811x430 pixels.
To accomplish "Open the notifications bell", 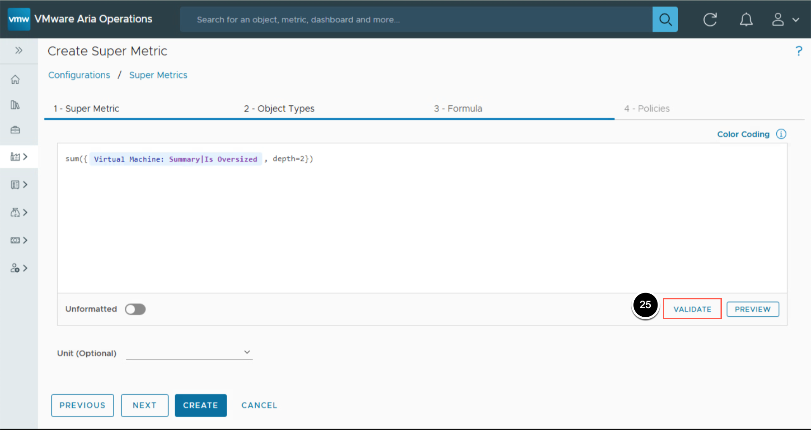I will 746,19.
